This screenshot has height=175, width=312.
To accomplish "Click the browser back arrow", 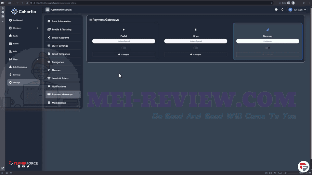I will 18,3.
